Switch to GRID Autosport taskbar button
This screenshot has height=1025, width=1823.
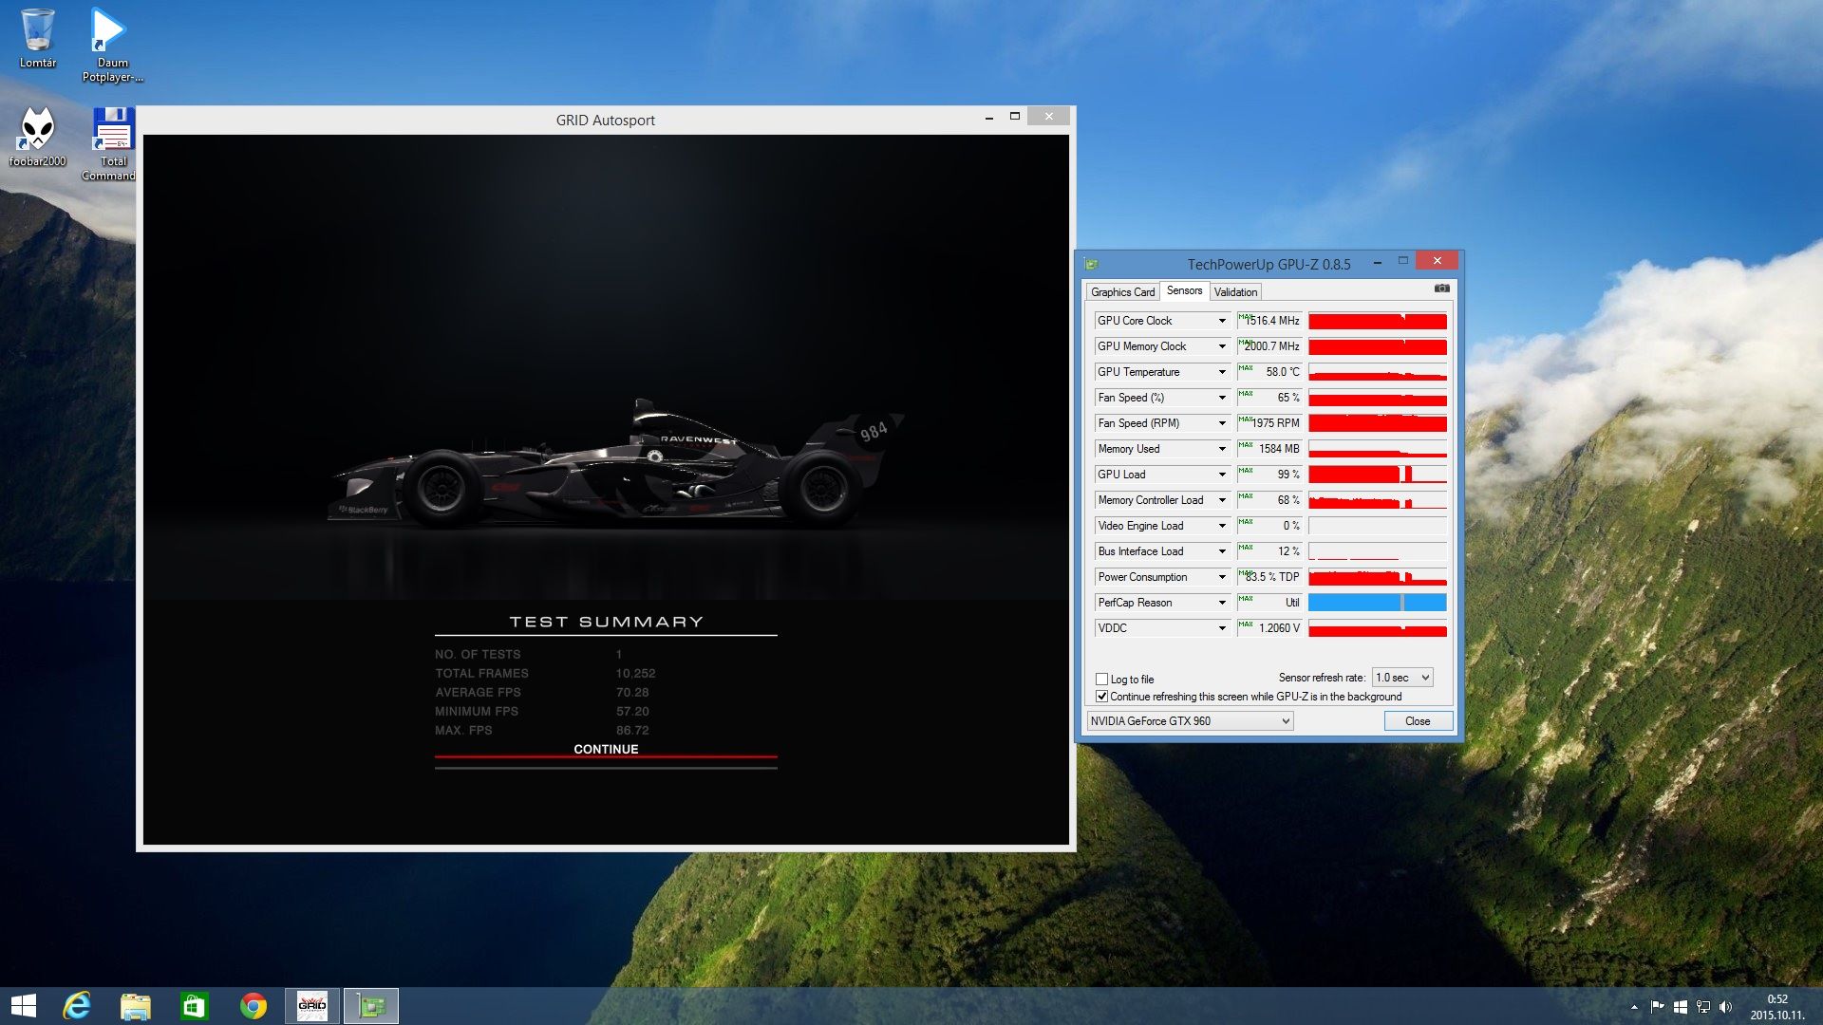312,1006
